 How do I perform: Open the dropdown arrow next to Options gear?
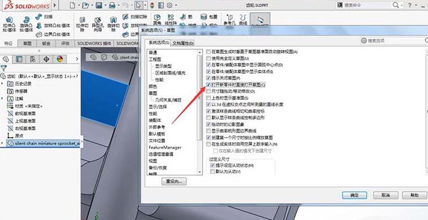(176, 5)
